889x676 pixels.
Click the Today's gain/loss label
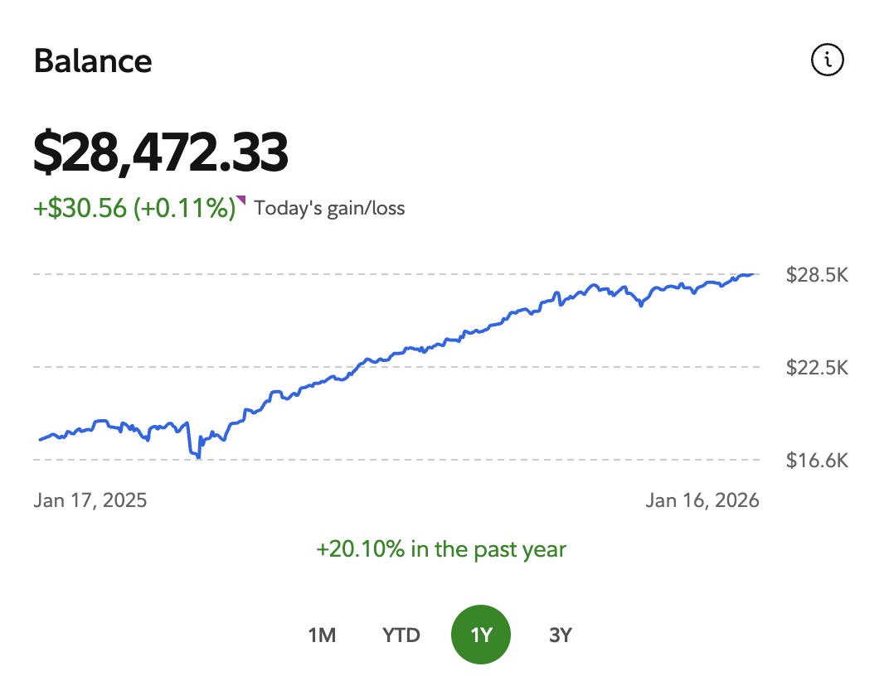click(x=329, y=208)
